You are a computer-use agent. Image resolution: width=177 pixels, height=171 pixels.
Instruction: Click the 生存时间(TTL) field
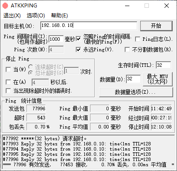tap(164, 65)
